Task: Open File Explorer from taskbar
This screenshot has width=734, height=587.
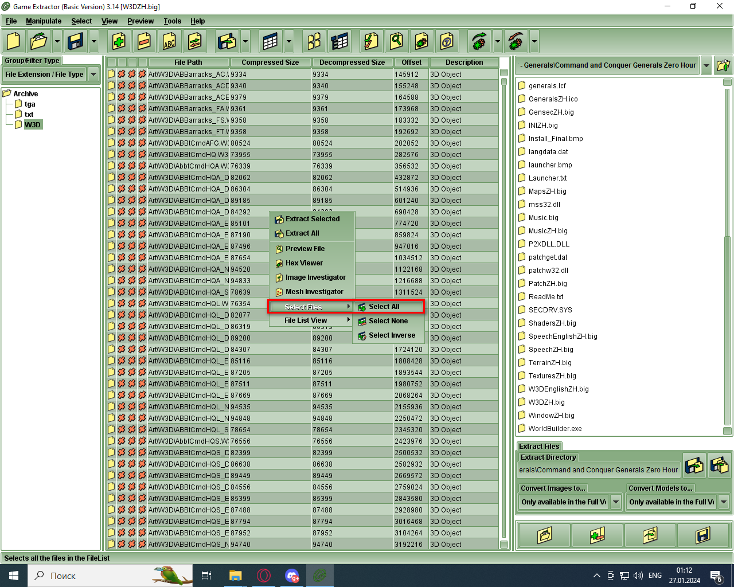Action: (x=235, y=576)
